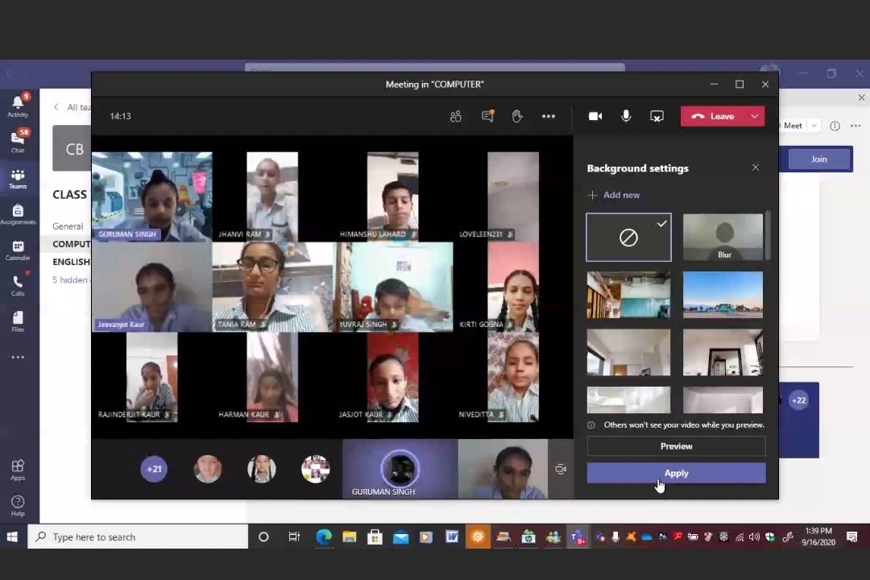This screenshot has height=580, width=870.
Task: Click the camera switch icon beside self video
Action: (x=561, y=469)
